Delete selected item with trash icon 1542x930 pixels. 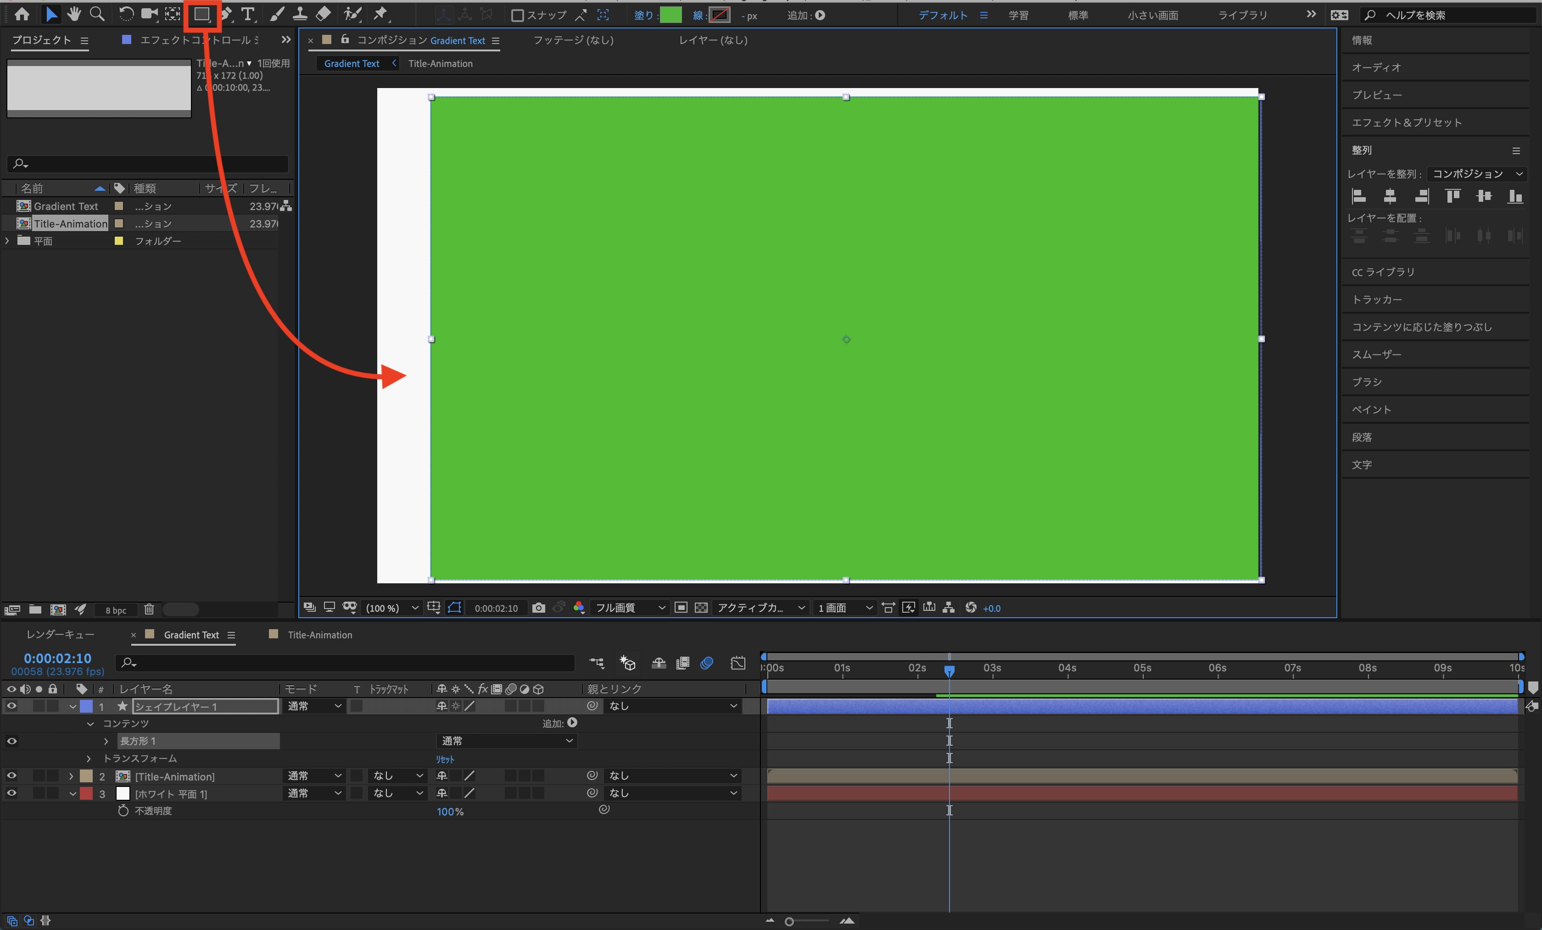(149, 609)
